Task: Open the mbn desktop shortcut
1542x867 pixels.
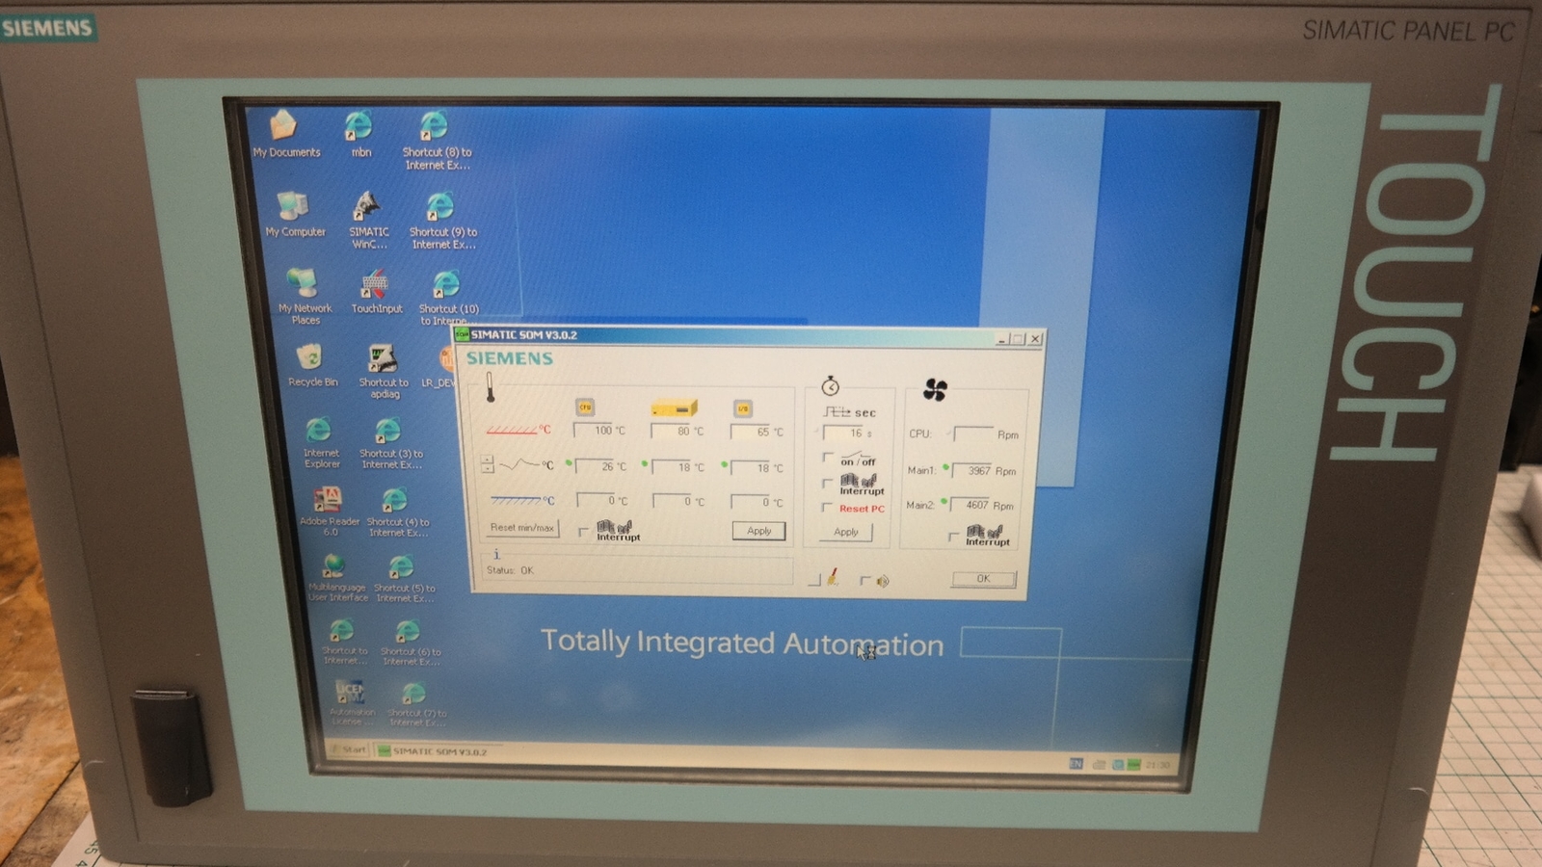Action: [x=359, y=134]
